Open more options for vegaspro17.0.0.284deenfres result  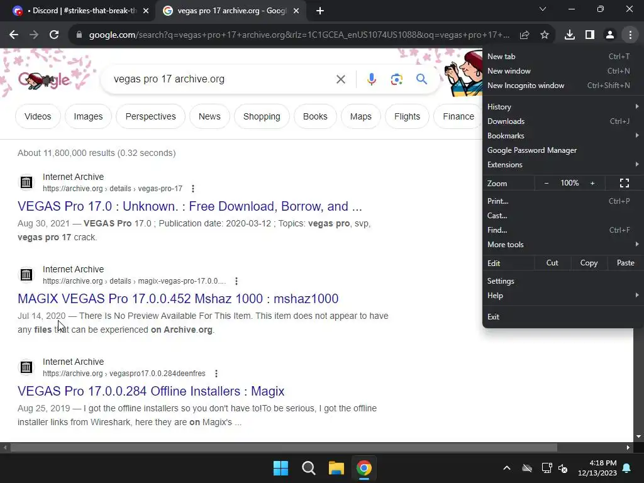pyautogui.click(x=216, y=374)
